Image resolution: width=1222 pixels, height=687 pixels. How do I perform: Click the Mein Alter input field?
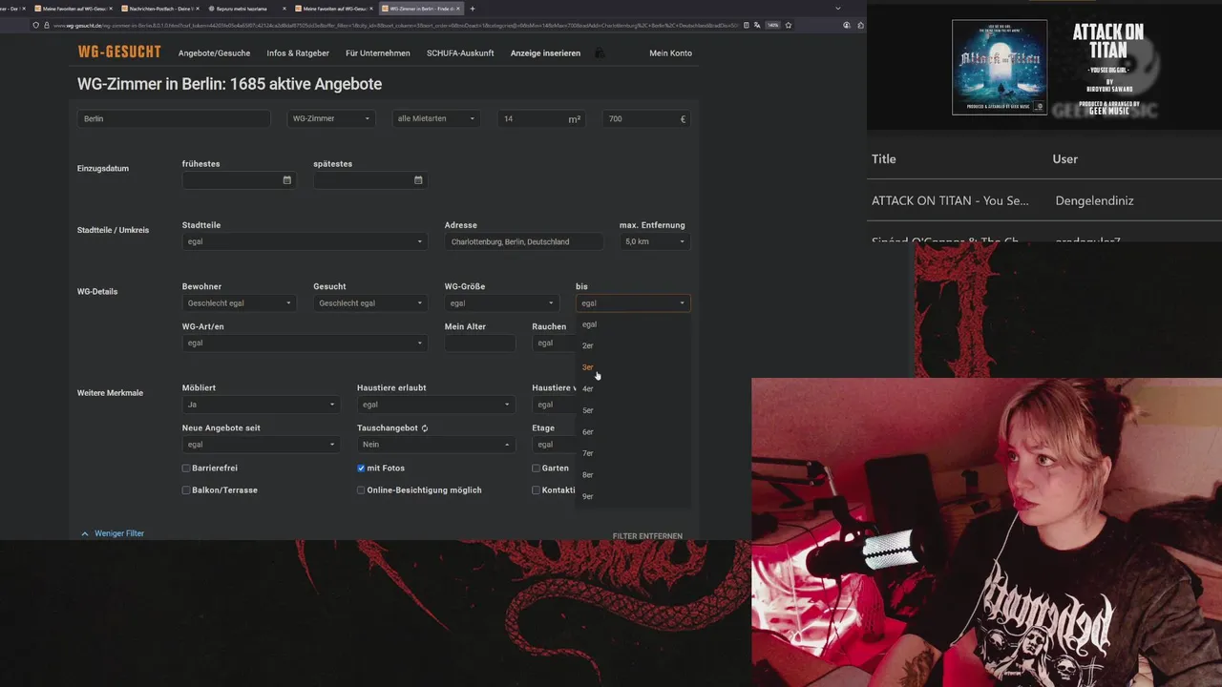[480, 343]
